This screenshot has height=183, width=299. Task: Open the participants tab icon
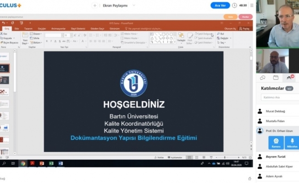pos(289,78)
